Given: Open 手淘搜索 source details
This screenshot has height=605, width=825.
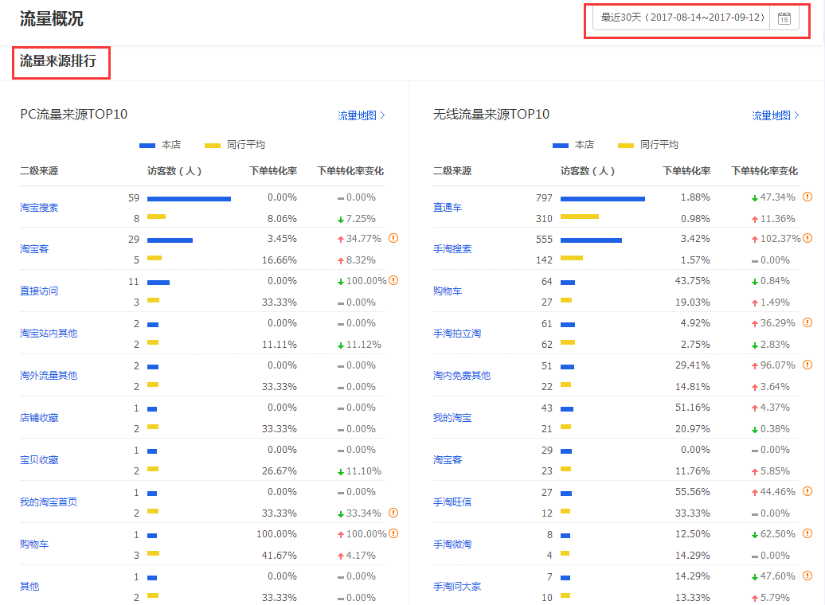Looking at the screenshot, I should point(452,249).
